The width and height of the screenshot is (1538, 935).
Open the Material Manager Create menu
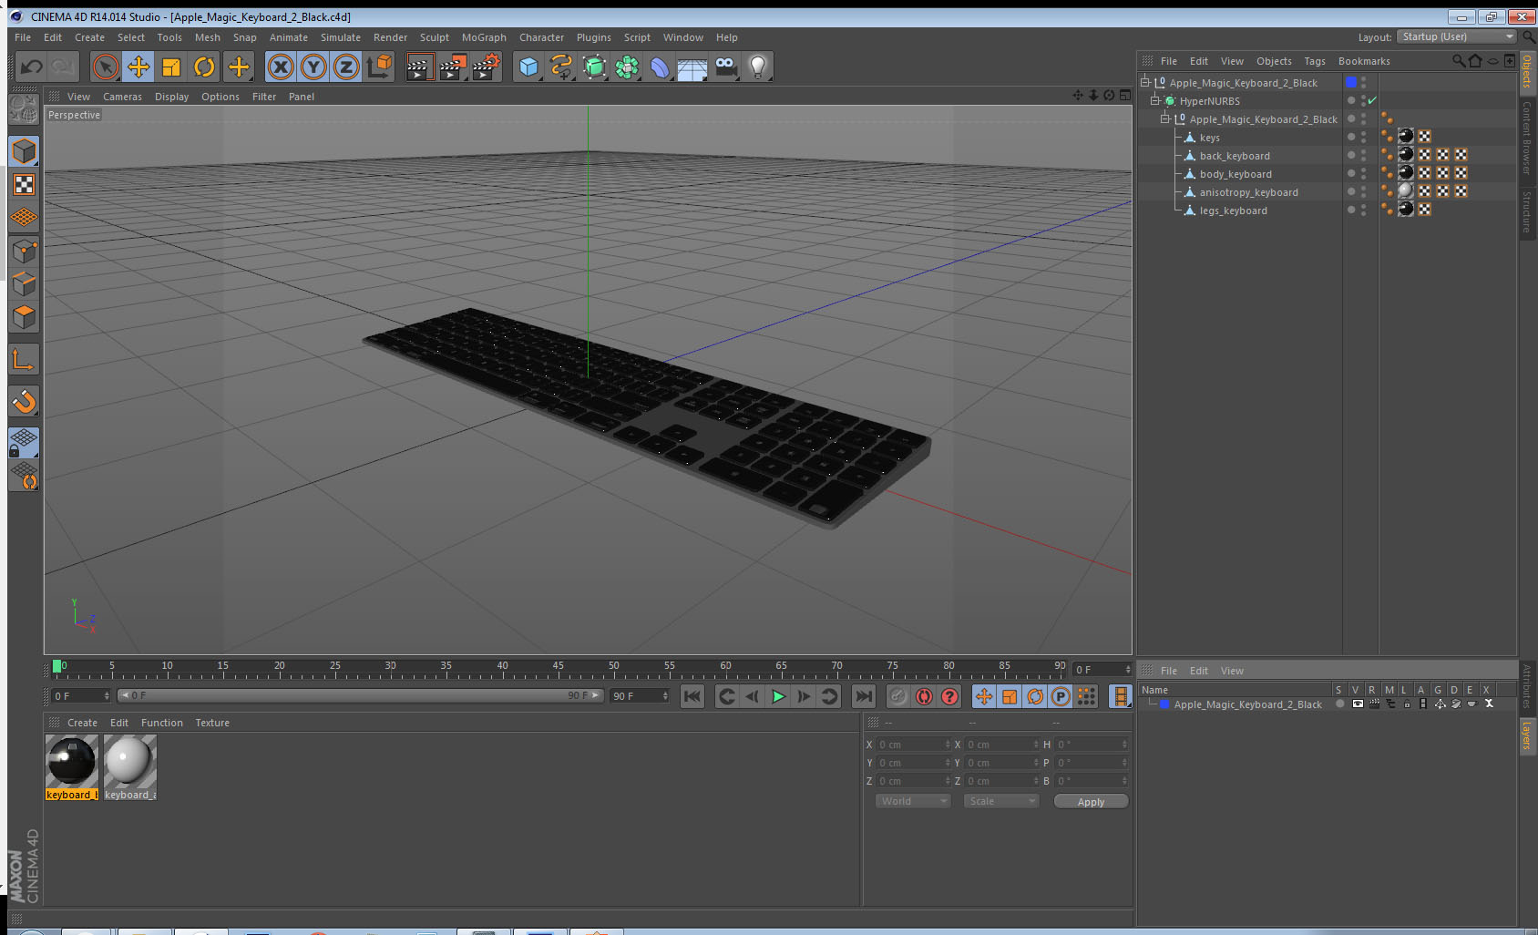tap(82, 723)
